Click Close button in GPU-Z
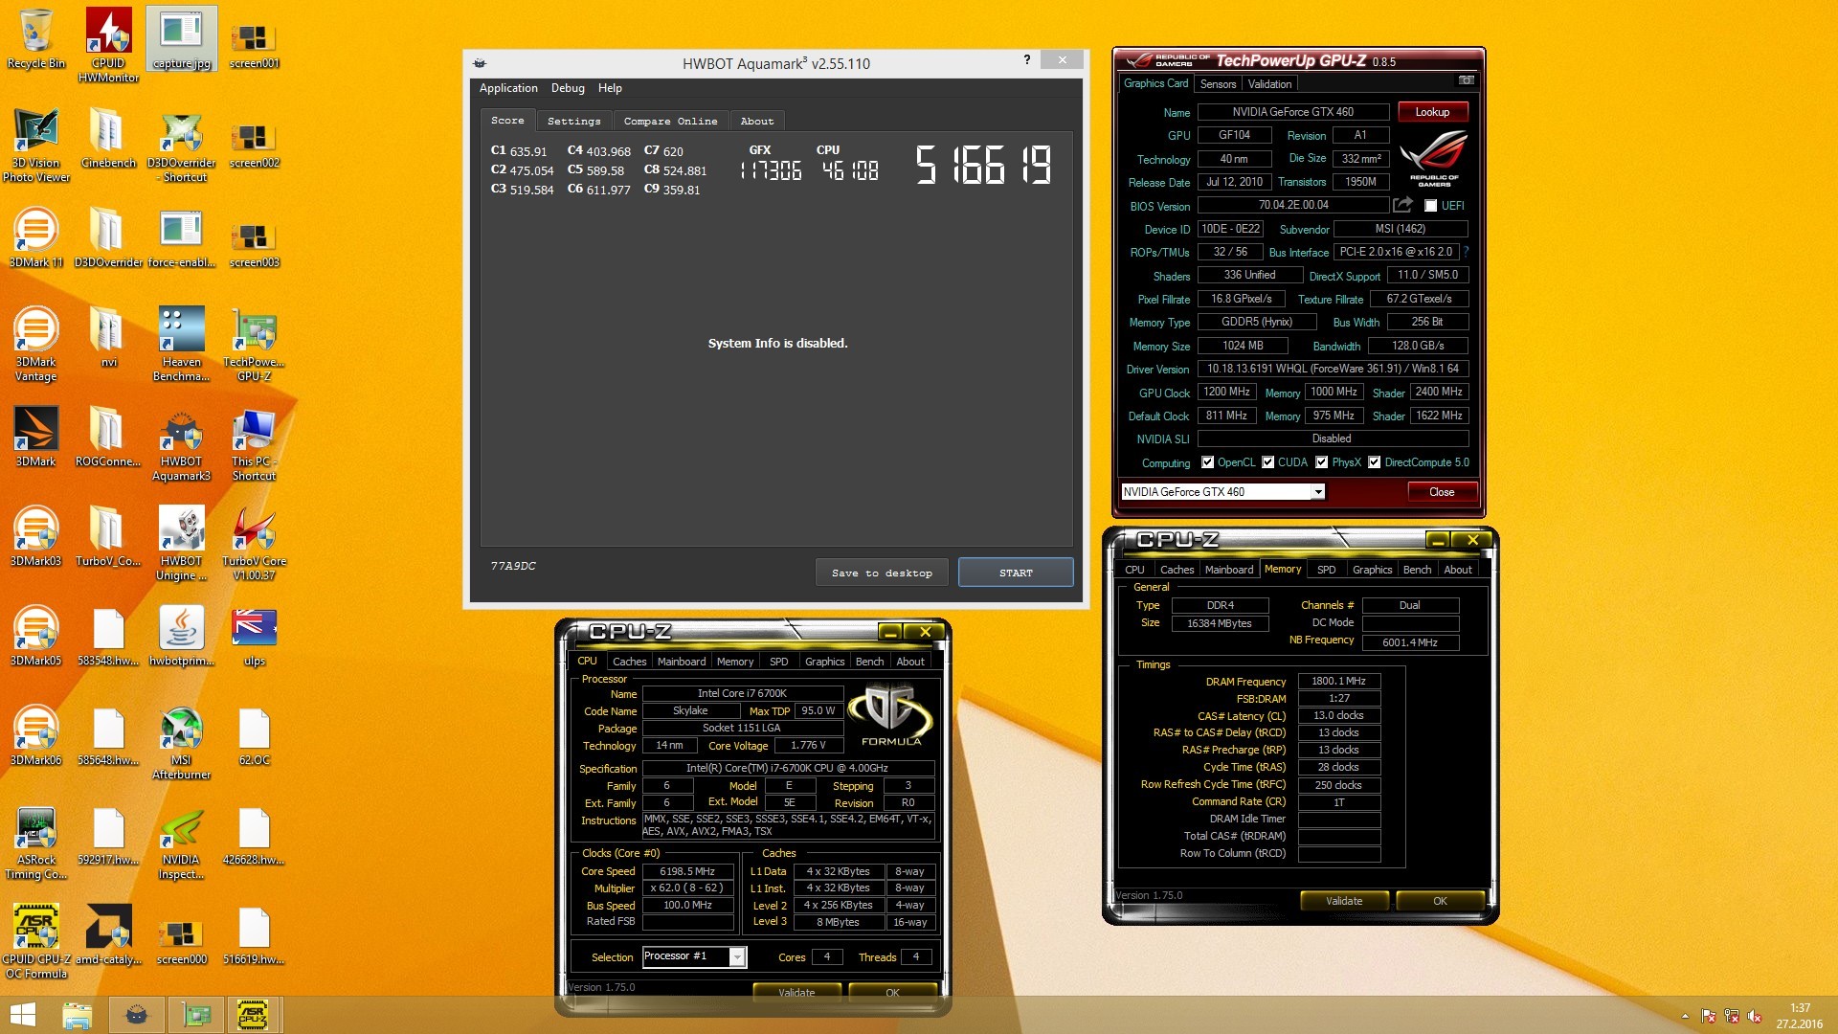This screenshot has width=1838, height=1034. click(x=1442, y=492)
